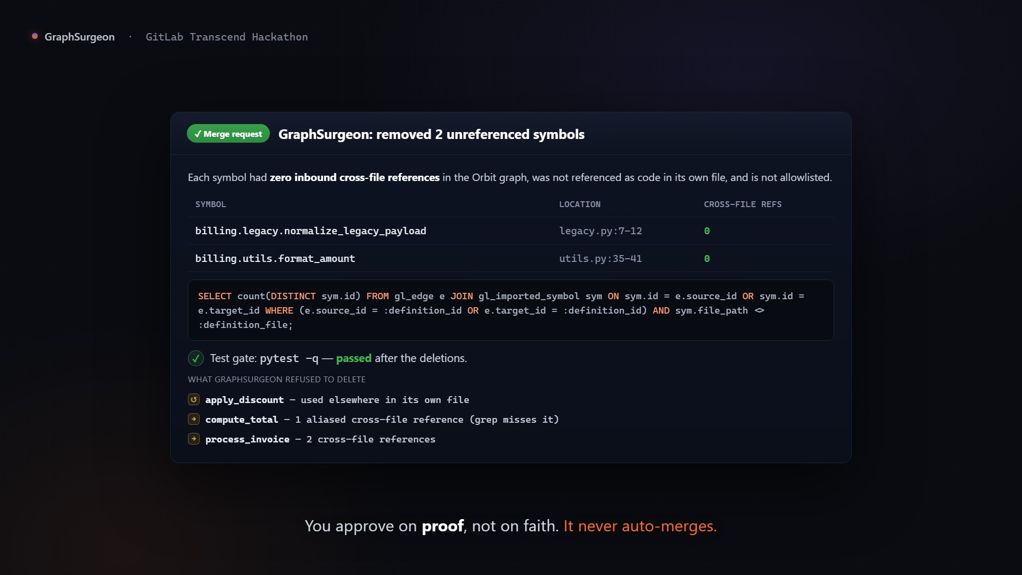The image size is (1022, 575).
Task: Open utils.py:35-41 location
Action: [x=600, y=258]
